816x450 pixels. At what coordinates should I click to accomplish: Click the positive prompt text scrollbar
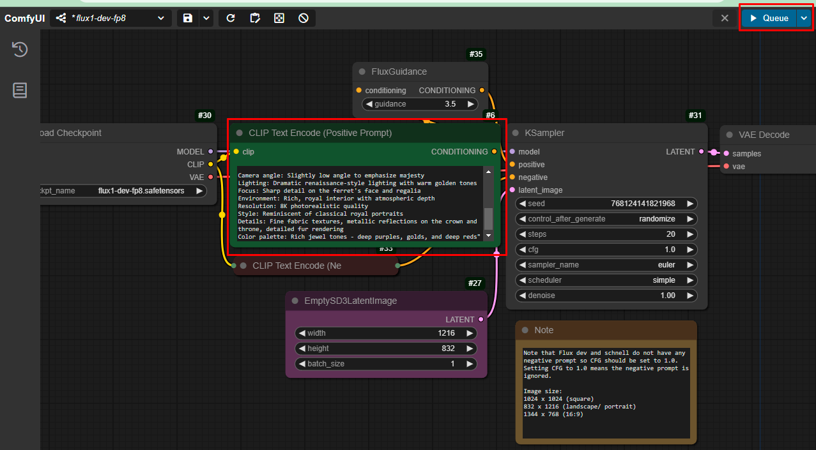pyautogui.click(x=488, y=218)
